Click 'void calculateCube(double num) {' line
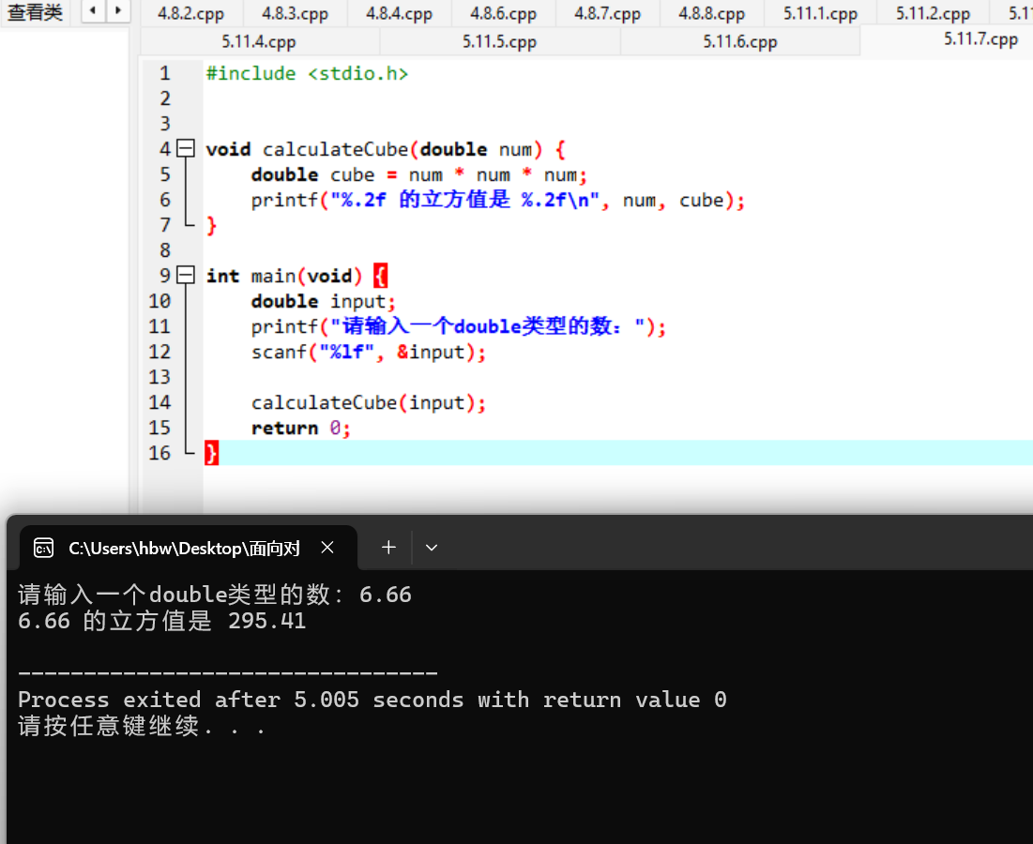 386,149
